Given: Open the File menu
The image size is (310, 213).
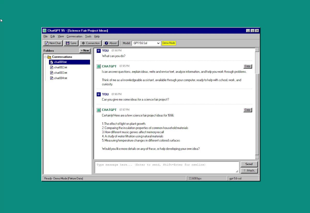Looking at the screenshot, I should pyautogui.click(x=45, y=36).
